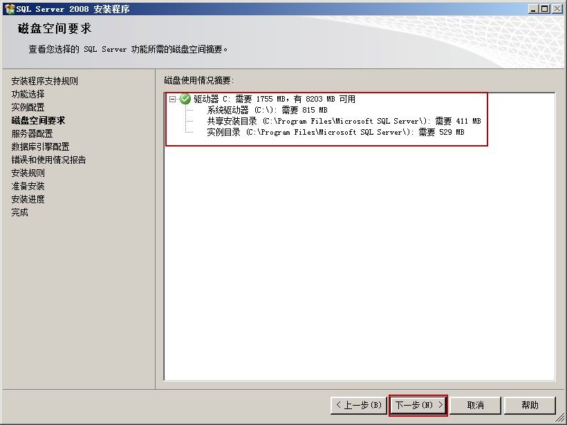Screen dimensions: 567x425
Task: Select the 共享安装目录 需要 411 MB item
Action: tap(344, 121)
